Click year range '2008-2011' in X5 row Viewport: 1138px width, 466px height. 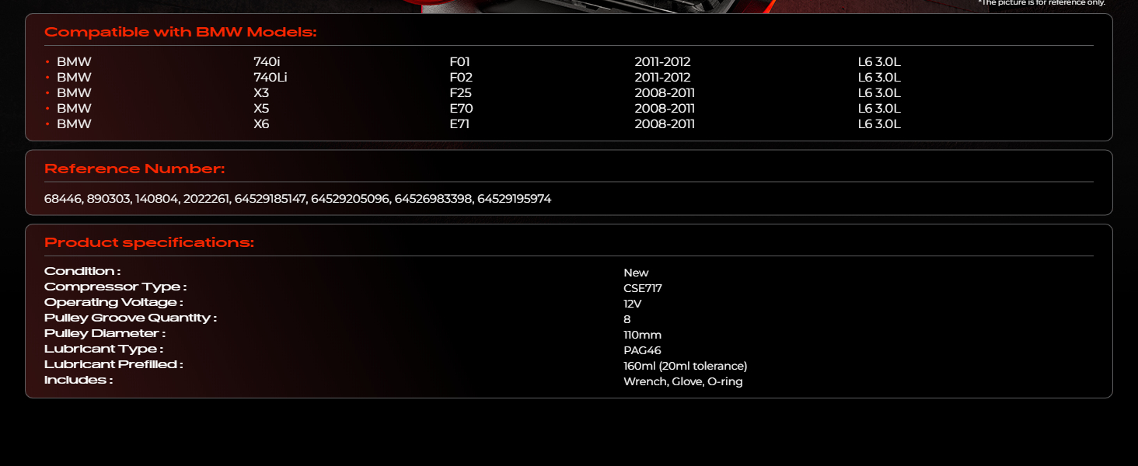click(x=665, y=109)
